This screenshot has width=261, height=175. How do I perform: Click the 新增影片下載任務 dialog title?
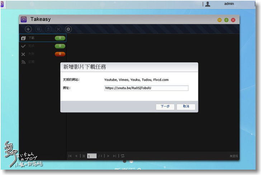coord(85,67)
